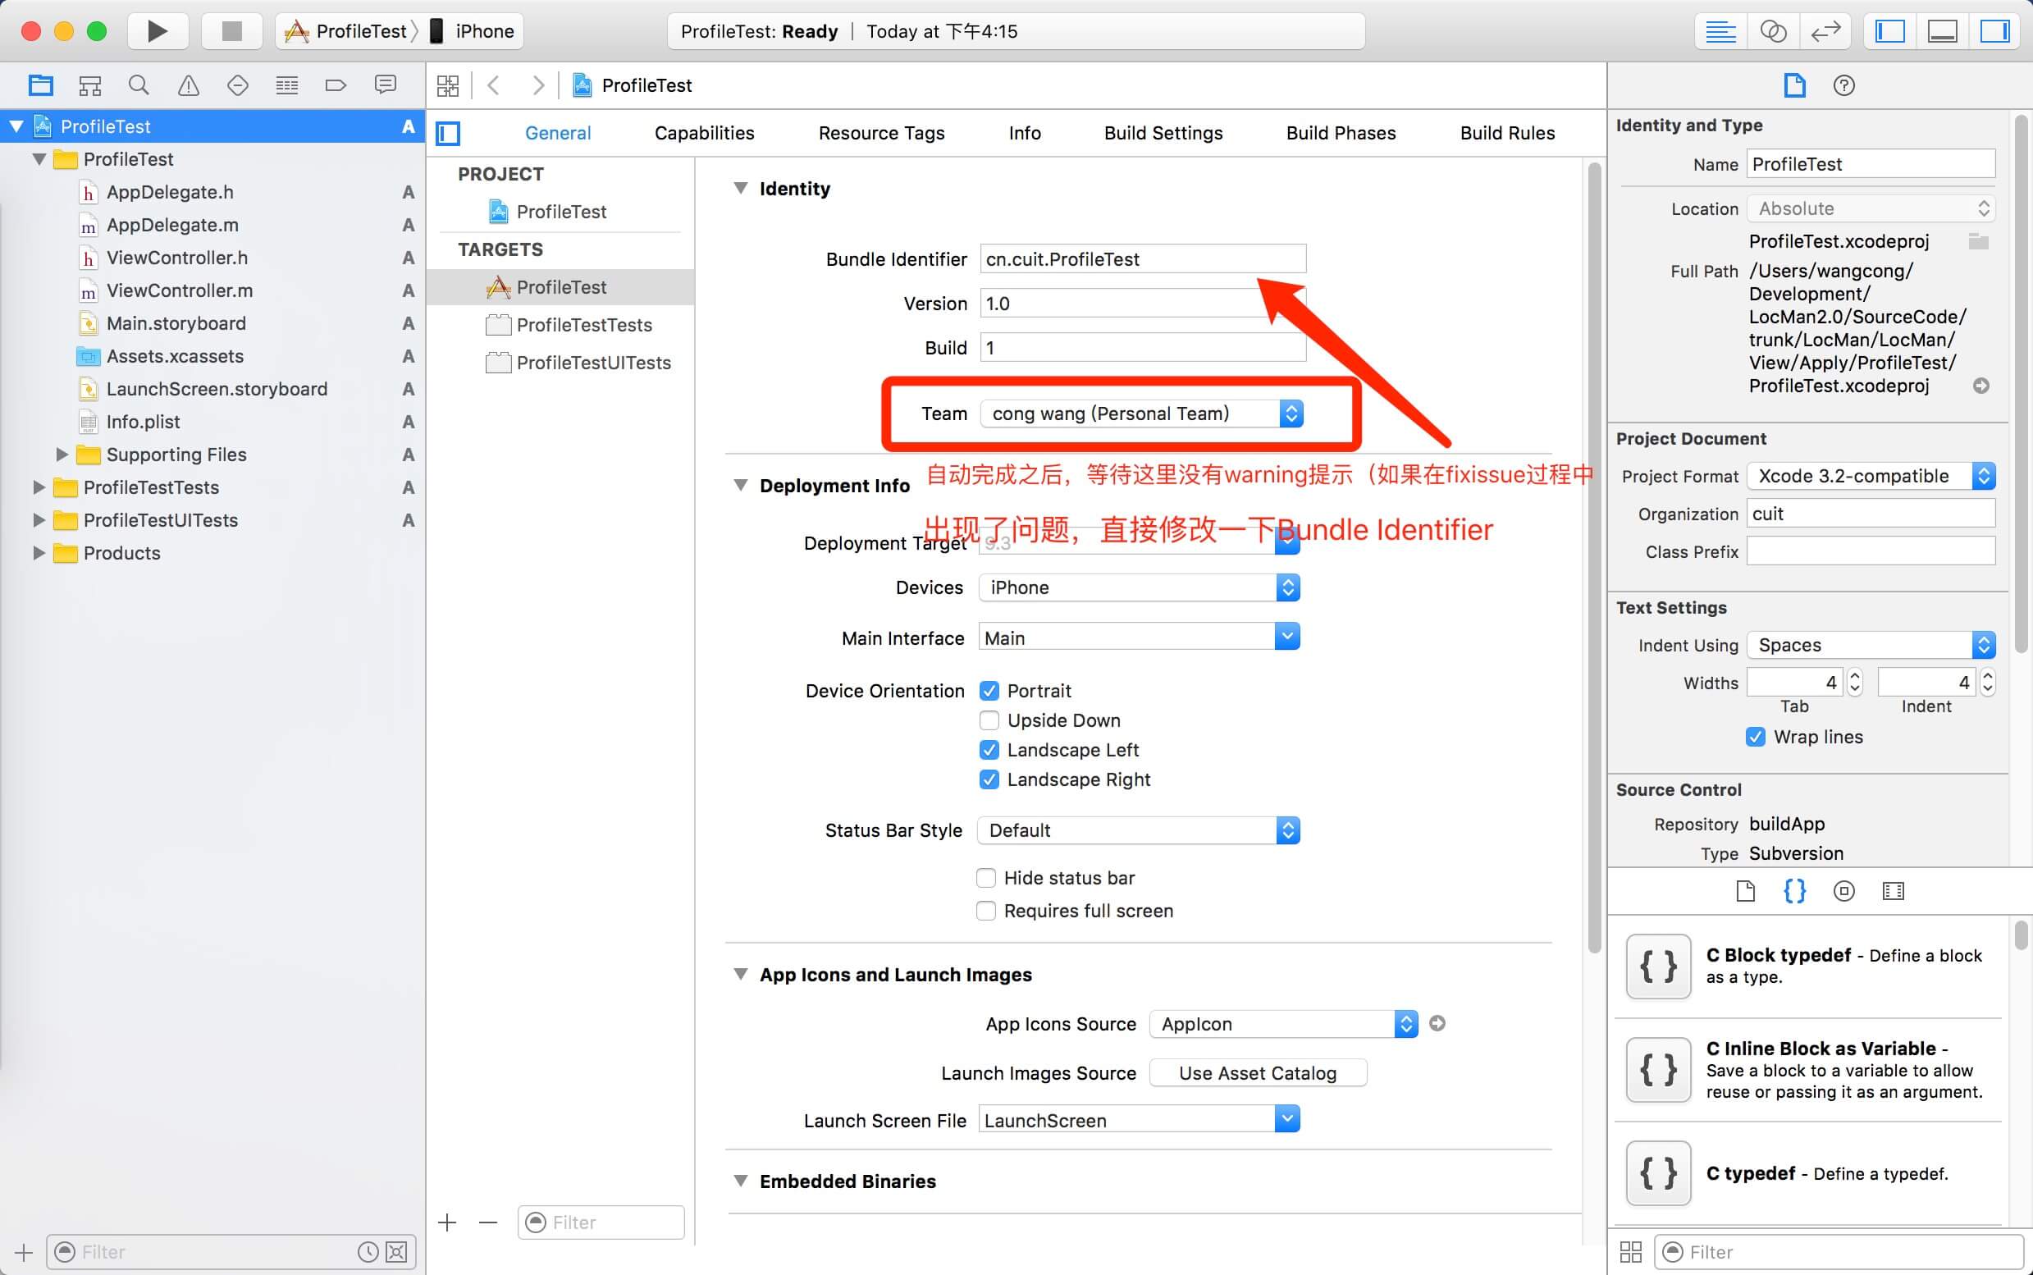Viewport: 2033px width, 1275px height.
Task: Switch to the Capabilities tab
Action: coord(704,133)
